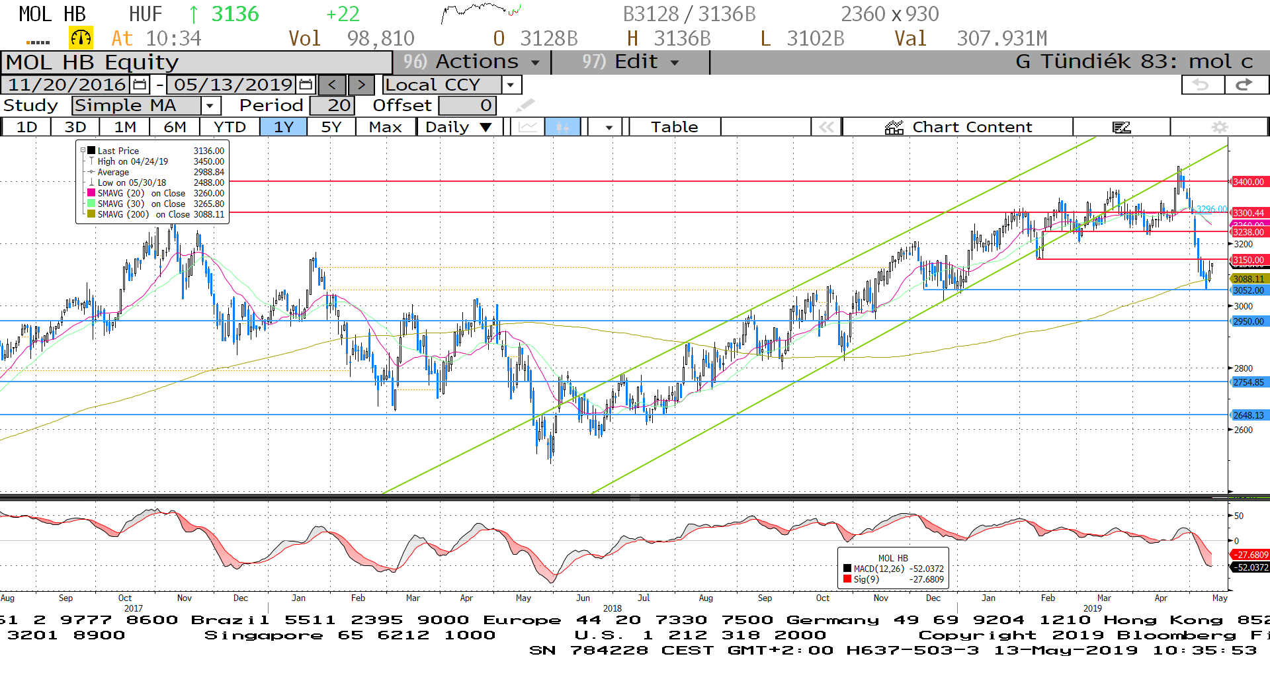Select the 1Y range tab

(284, 127)
